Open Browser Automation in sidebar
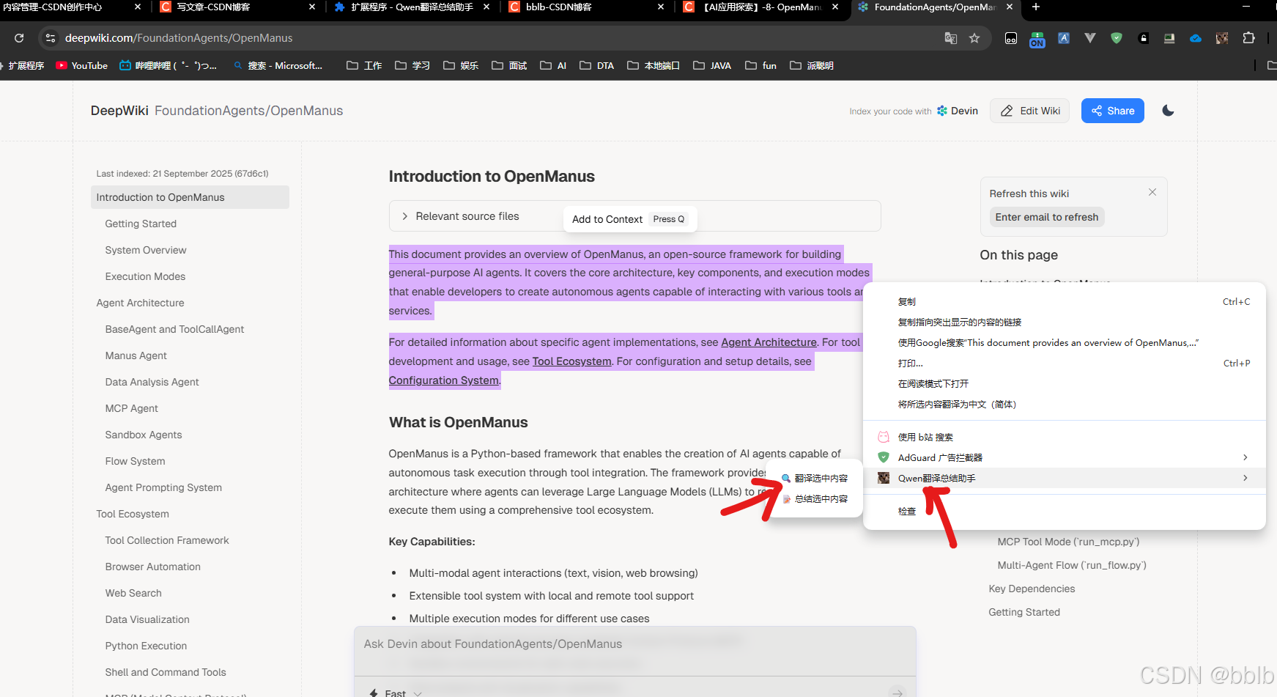Viewport: 1277px width, 697px height. 152,567
